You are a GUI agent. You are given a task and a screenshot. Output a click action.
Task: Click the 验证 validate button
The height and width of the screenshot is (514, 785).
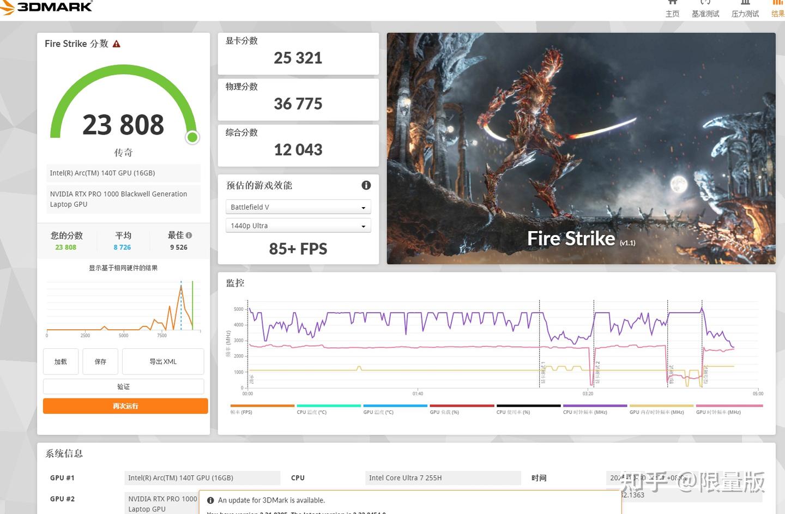click(x=124, y=386)
